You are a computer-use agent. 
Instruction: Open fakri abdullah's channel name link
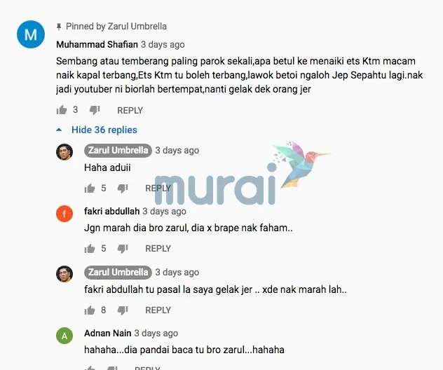click(x=112, y=211)
